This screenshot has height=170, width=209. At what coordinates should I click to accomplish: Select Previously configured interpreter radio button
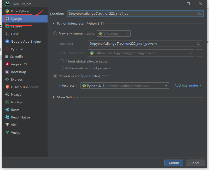point(55,76)
